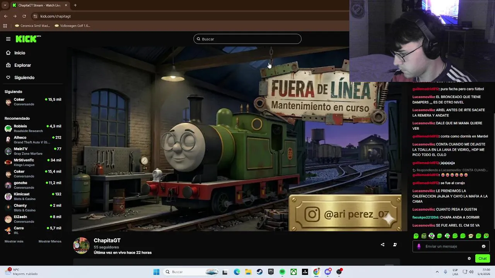Click ChapitaGT channel name
Viewport: 495px width, 278px height.
tap(107, 241)
